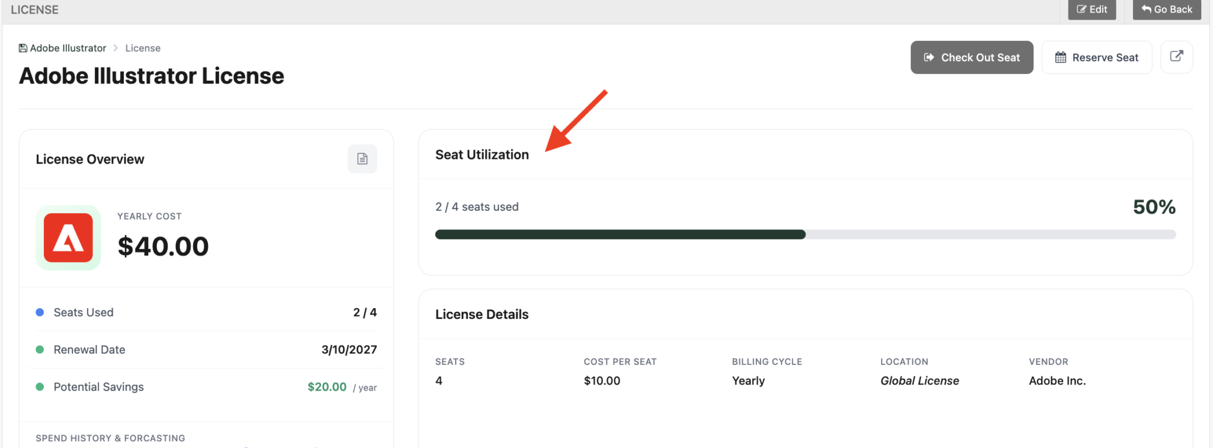Click the seat utilization progress bar

tap(806, 234)
